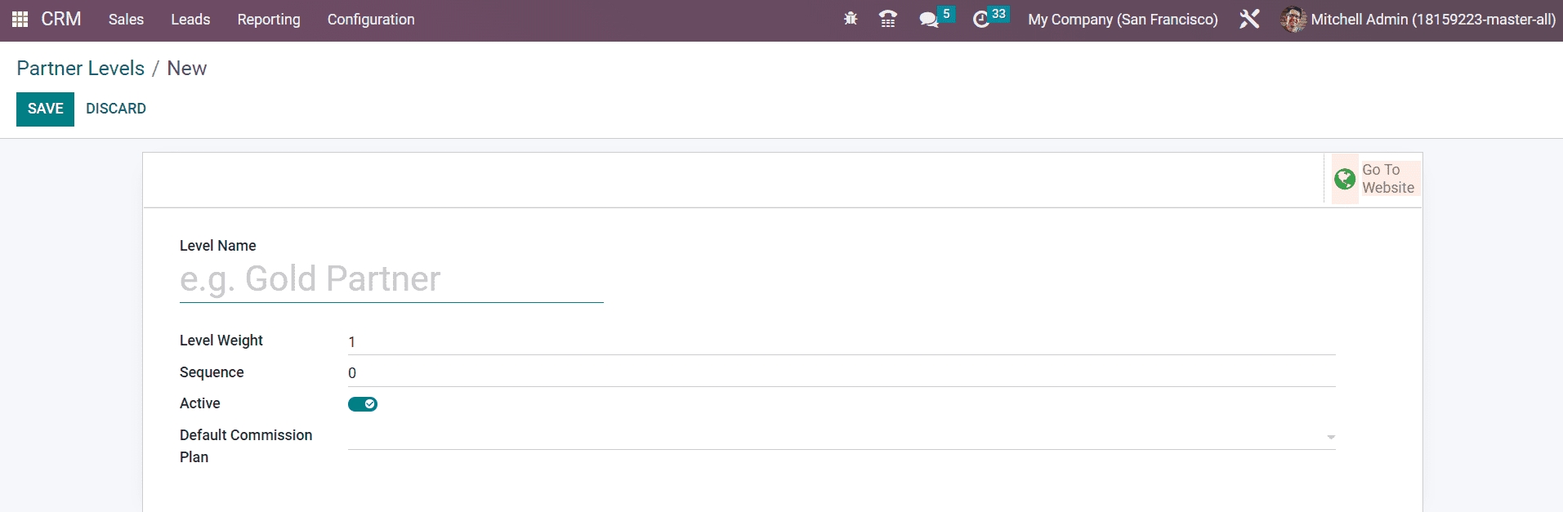Click the wrench tools icon
The width and height of the screenshot is (1563, 512).
click(1249, 19)
